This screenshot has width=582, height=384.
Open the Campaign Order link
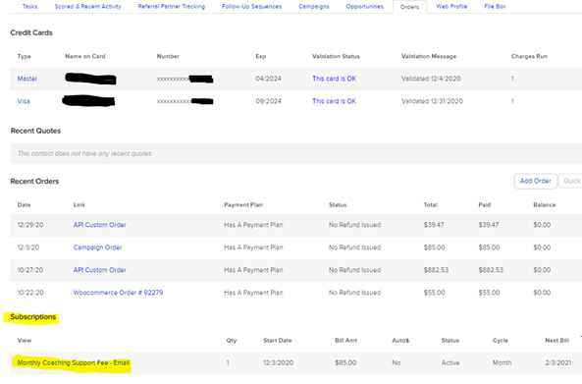(x=97, y=247)
